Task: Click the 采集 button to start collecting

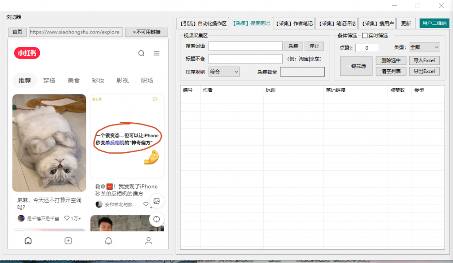Action: tap(293, 46)
